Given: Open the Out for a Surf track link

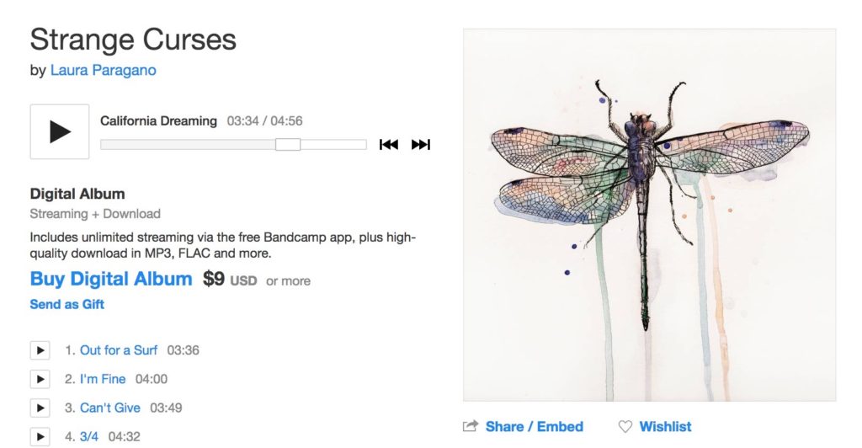Looking at the screenshot, I should [119, 350].
